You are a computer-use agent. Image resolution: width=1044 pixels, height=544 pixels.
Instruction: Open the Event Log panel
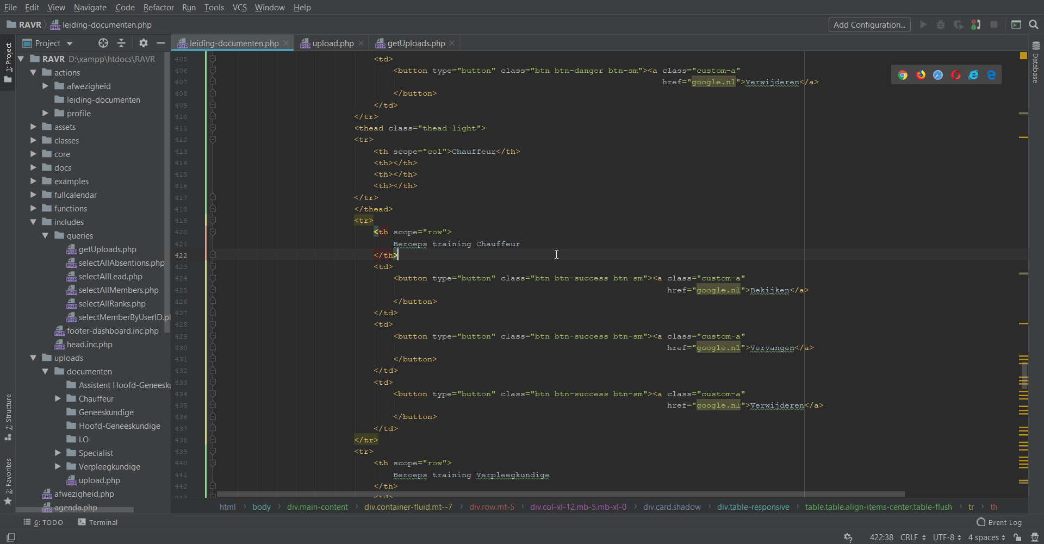tap(999, 522)
